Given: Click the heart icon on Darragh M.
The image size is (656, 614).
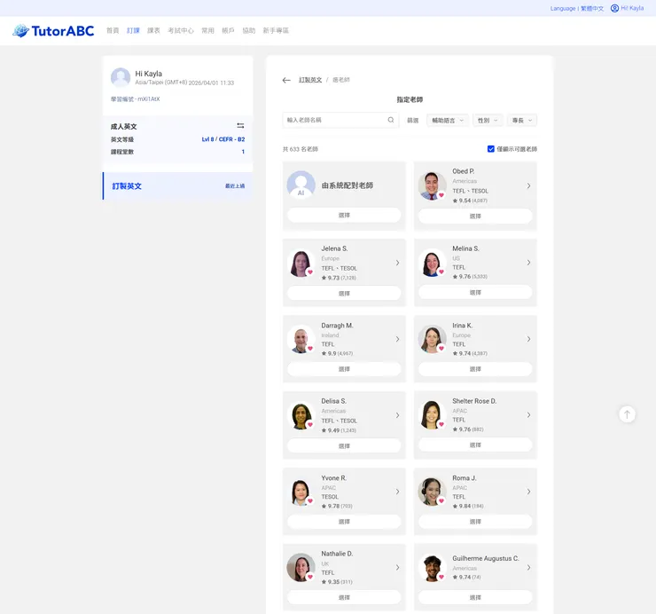Looking at the screenshot, I should click(310, 349).
